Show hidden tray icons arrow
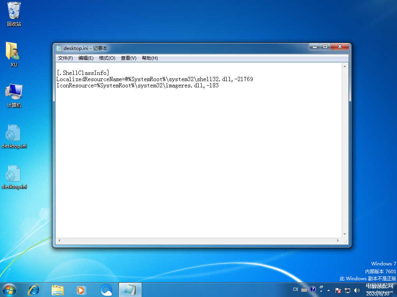Screen dimensions: 397x297 point(328,290)
